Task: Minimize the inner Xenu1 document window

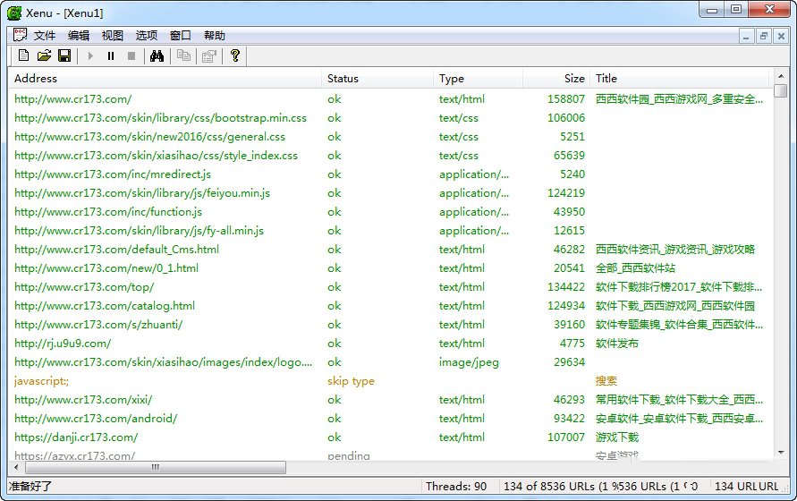Action: click(x=746, y=36)
